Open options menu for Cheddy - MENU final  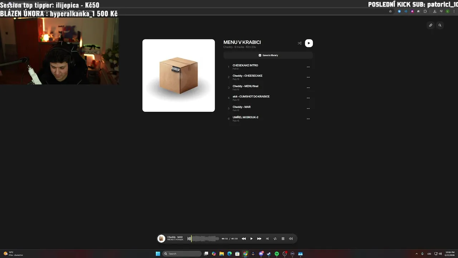(308, 88)
